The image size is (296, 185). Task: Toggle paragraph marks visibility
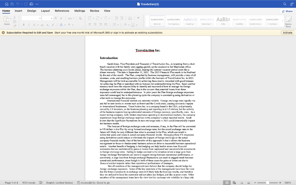[x=138, y=18]
